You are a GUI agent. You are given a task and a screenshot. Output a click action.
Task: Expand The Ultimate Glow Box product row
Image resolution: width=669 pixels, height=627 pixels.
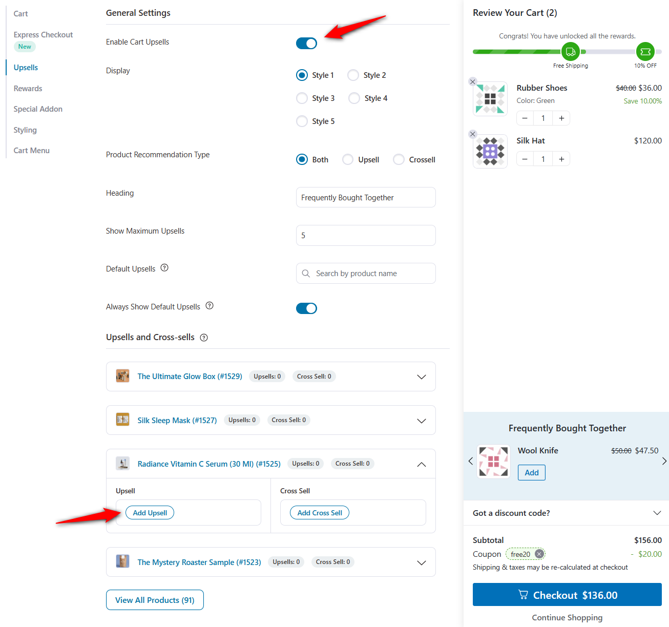422,377
